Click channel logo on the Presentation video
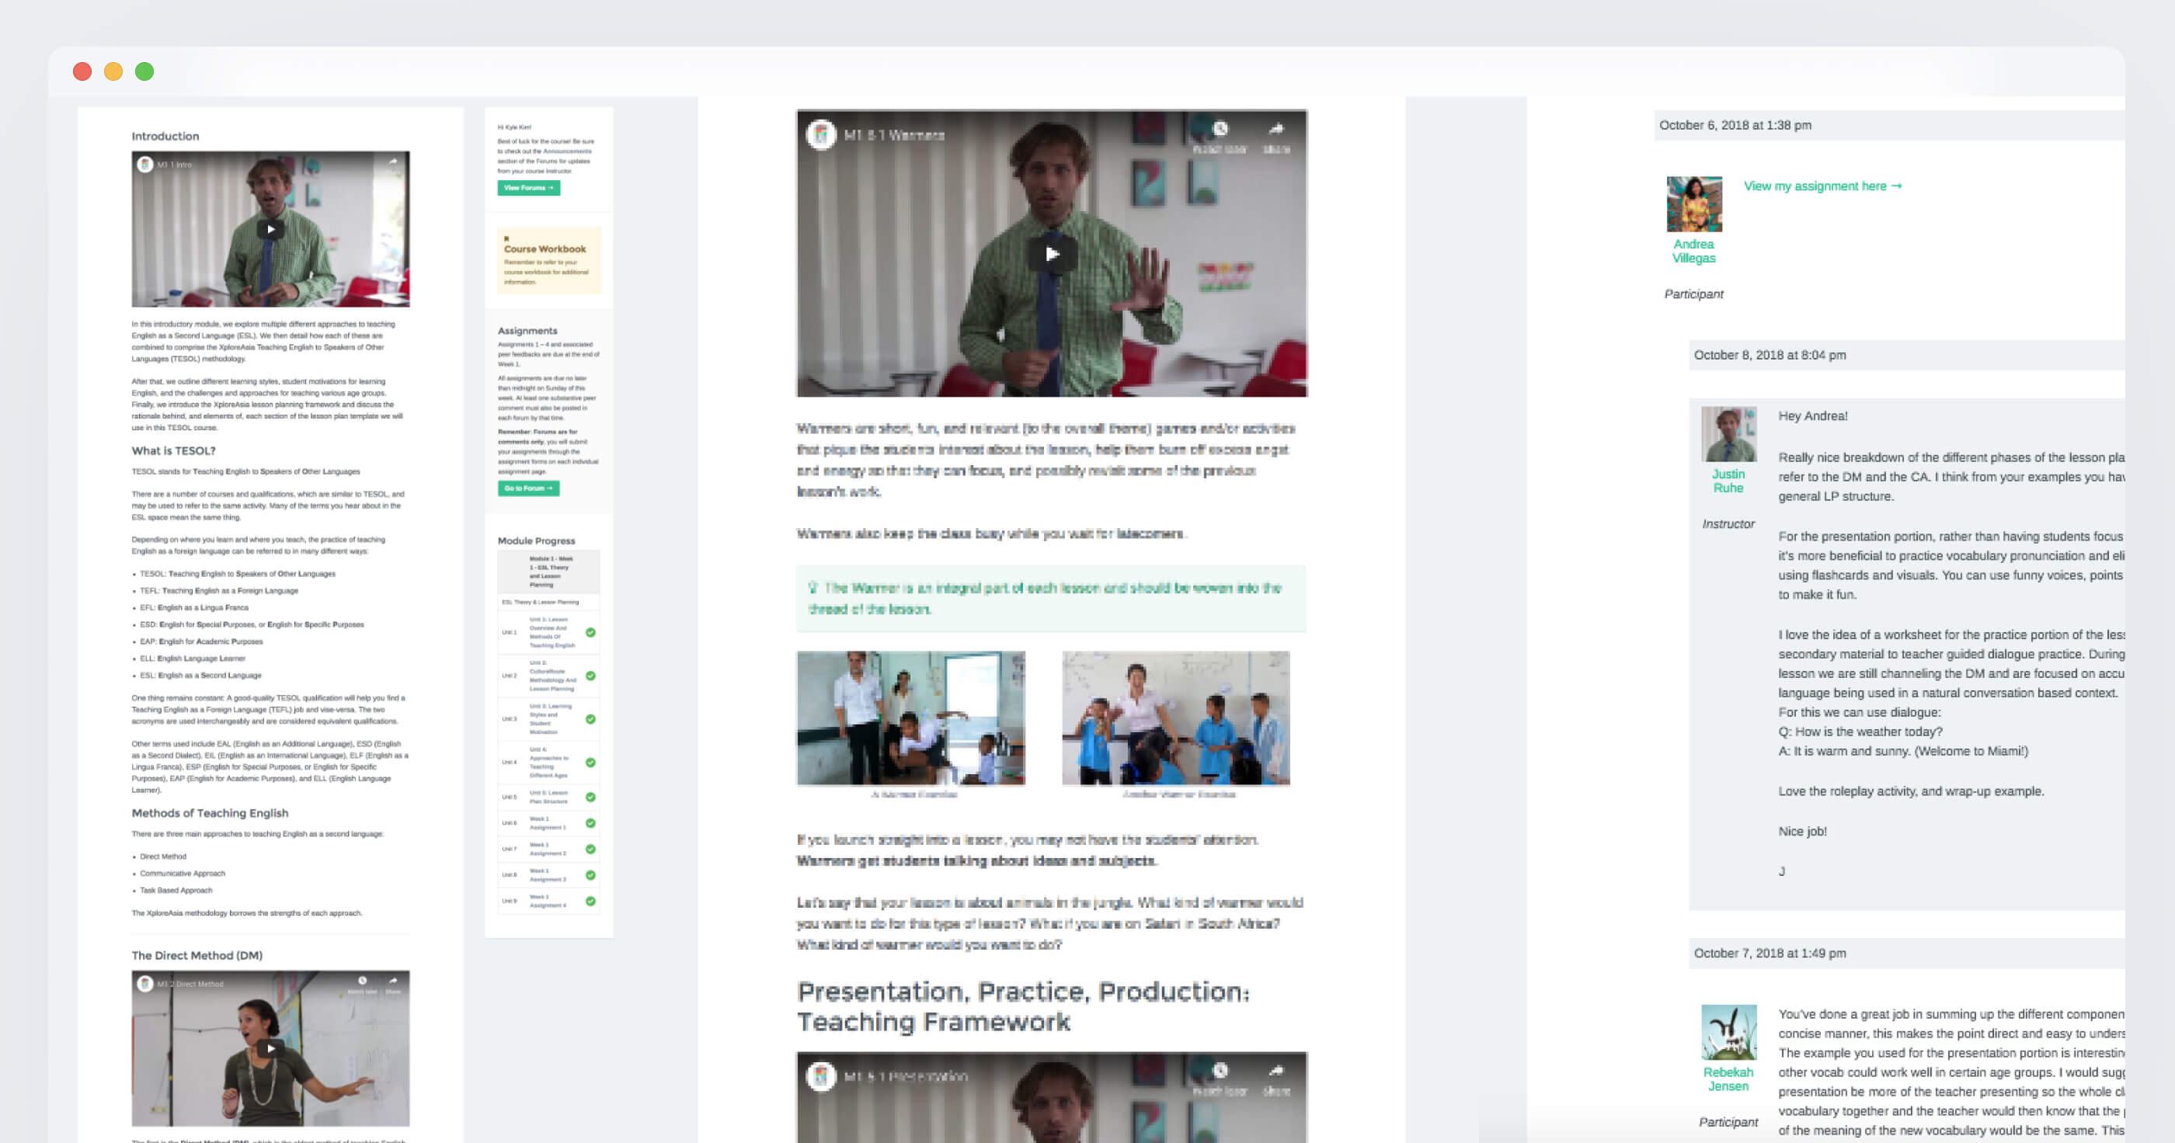This screenshot has height=1143, width=2175. tap(821, 1076)
